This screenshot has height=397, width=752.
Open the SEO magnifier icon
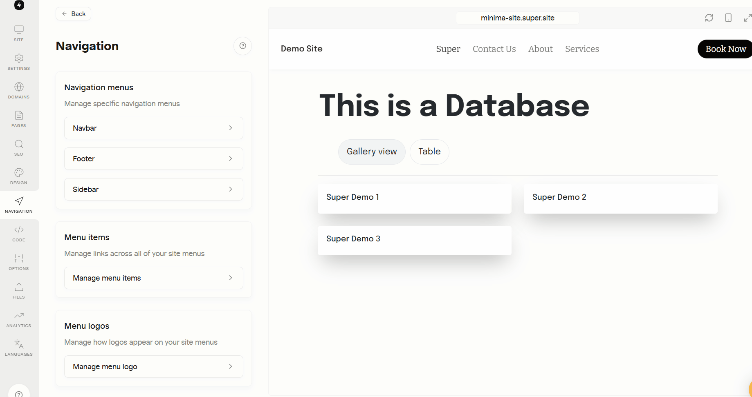(x=19, y=148)
